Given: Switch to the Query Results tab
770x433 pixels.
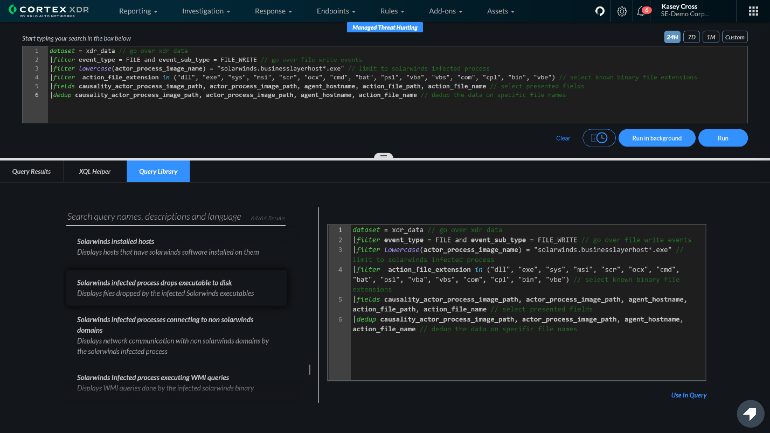Looking at the screenshot, I should pyautogui.click(x=31, y=171).
